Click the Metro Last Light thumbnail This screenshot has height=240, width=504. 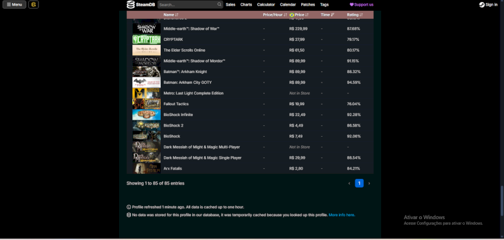point(147,93)
